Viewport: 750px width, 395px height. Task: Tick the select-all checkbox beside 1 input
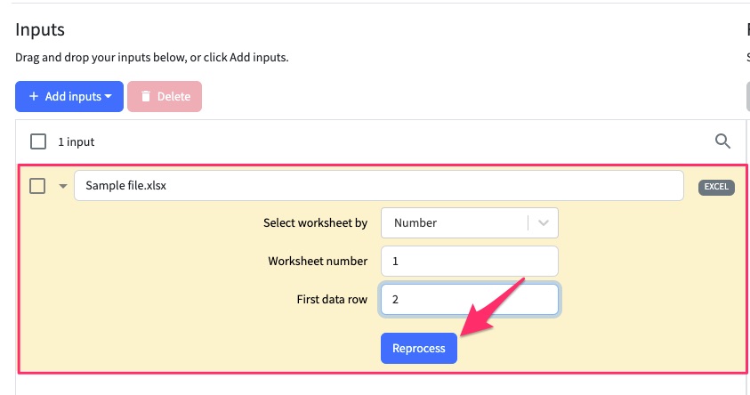tap(38, 141)
